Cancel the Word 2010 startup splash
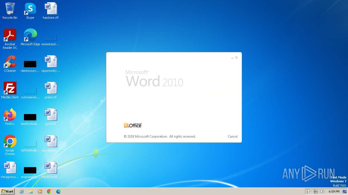 coord(232,136)
